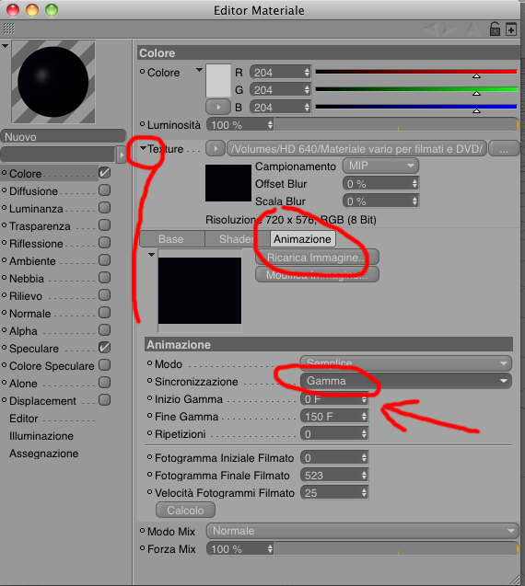Click the up arrow icon in the toolbar

[472, 29]
